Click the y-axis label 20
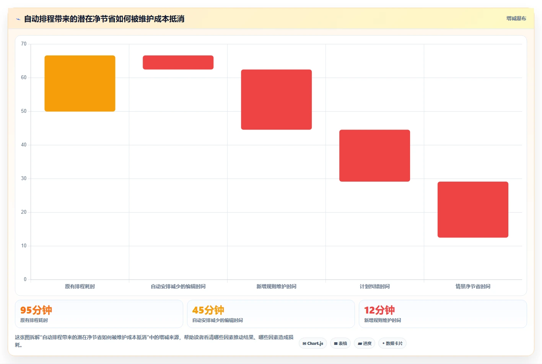The height and width of the screenshot is (364, 542). 24,212
